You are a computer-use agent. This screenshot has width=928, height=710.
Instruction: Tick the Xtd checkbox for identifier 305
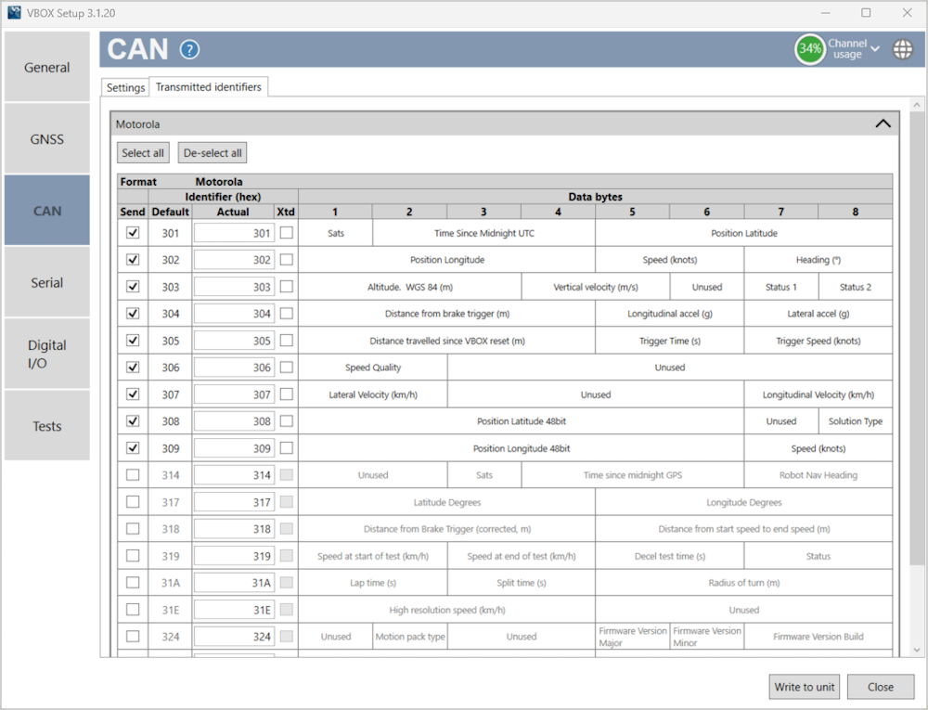[x=287, y=341]
